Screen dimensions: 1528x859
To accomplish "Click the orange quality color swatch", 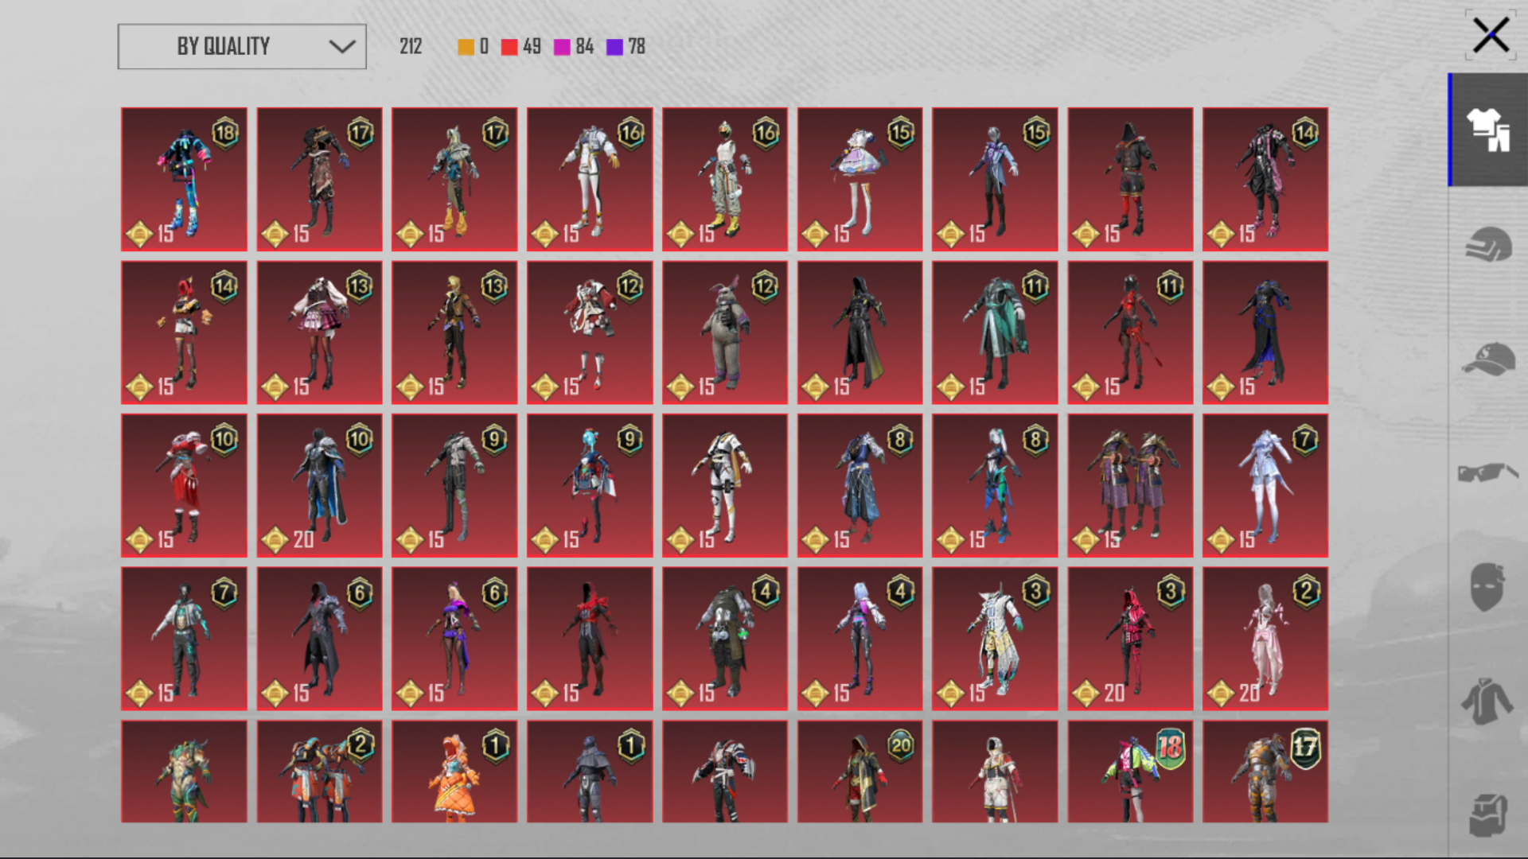I will point(466,47).
